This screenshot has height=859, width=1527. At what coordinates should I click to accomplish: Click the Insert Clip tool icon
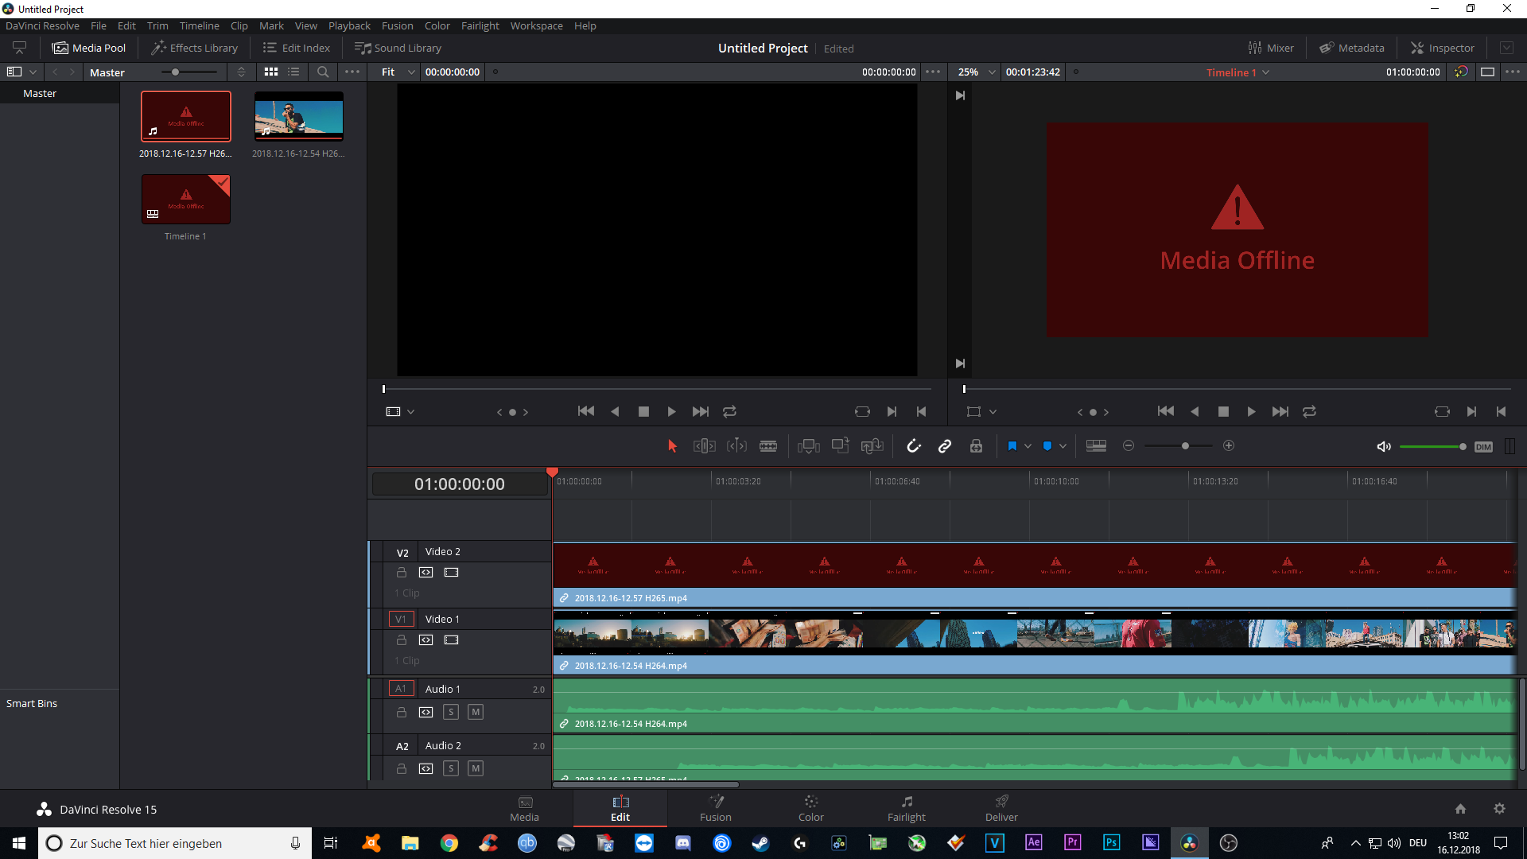[x=809, y=446]
